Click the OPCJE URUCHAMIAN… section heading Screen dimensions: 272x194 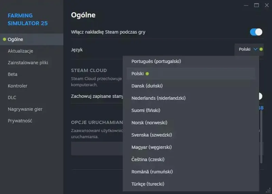coord(97,122)
